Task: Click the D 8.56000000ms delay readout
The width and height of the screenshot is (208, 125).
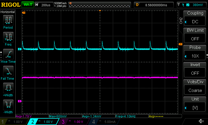Action: pos(154,5)
